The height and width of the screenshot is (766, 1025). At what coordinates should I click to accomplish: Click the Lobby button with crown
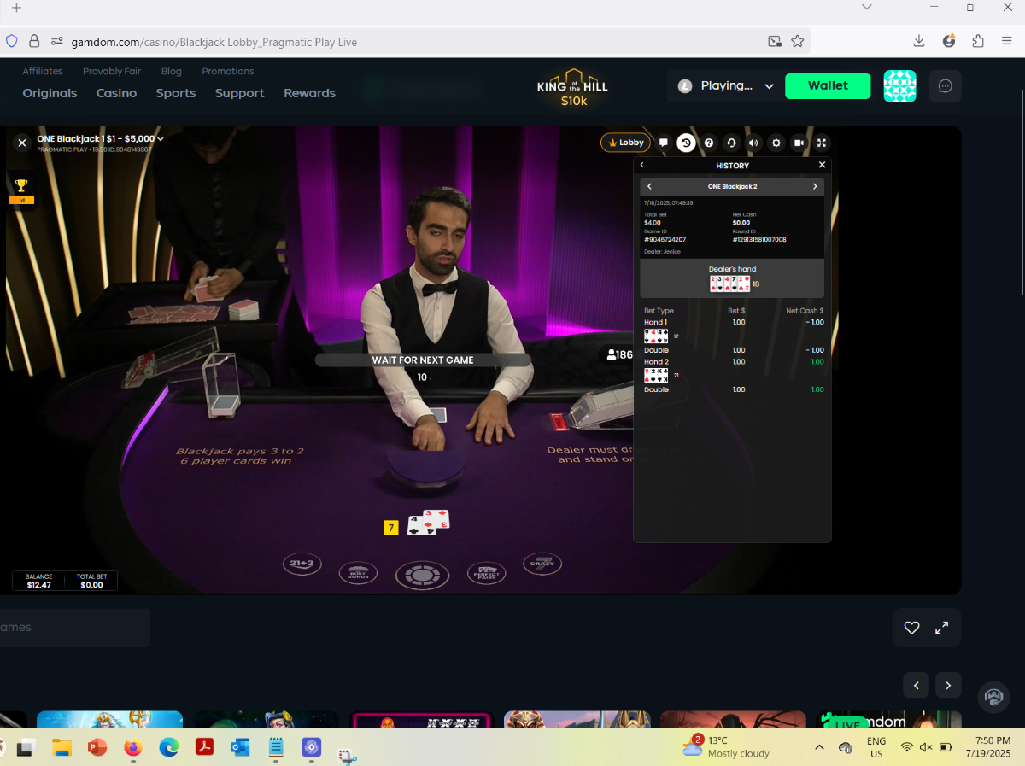626,143
